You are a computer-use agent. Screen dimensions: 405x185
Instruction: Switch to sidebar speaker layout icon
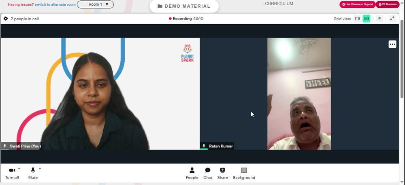[358, 19]
